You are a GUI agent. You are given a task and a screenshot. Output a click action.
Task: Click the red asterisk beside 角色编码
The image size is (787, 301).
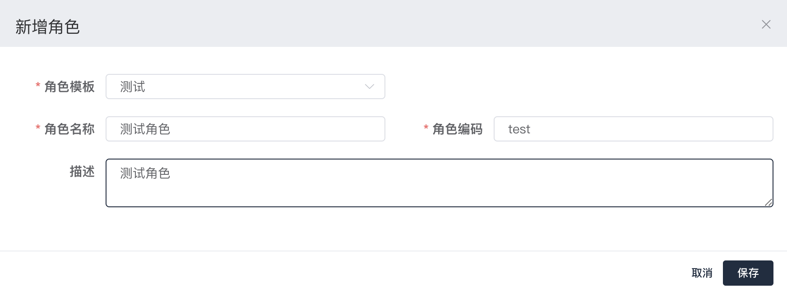(x=426, y=128)
